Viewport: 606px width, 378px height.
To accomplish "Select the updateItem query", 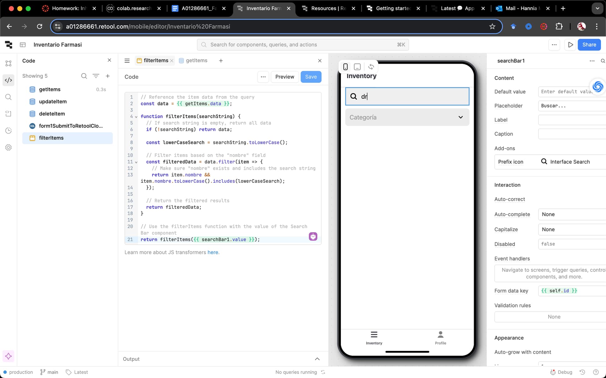I will pos(68,101).
